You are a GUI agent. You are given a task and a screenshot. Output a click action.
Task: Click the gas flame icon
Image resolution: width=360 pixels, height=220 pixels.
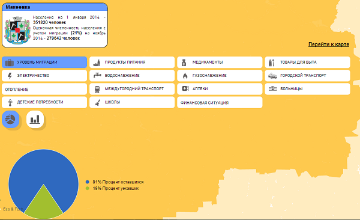[185, 76]
